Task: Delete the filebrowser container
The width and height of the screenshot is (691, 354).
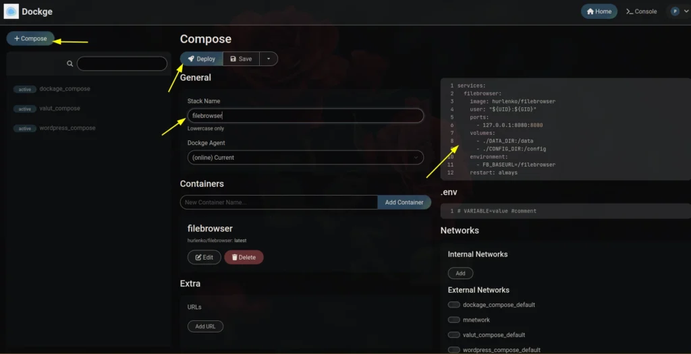Action: [x=244, y=257]
